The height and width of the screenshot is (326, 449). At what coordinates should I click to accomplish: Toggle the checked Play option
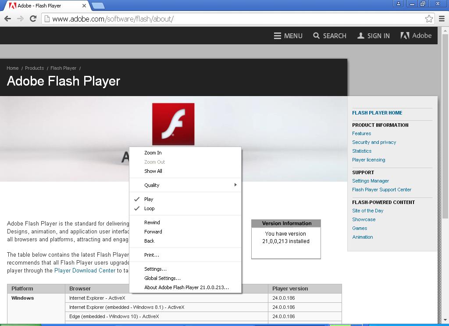185,199
